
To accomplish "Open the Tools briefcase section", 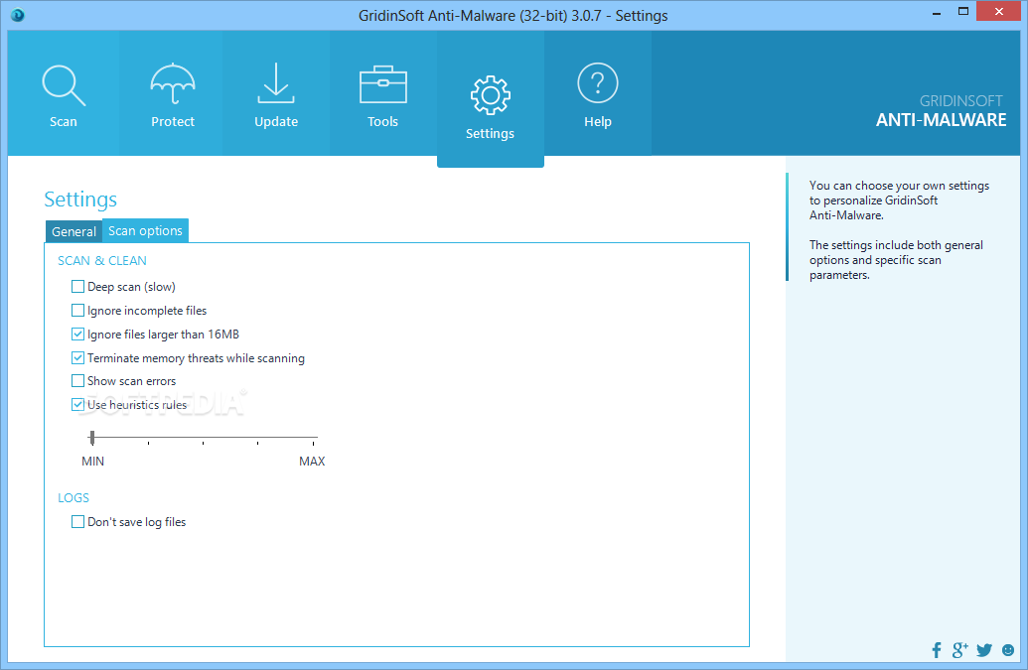I will tap(382, 93).
